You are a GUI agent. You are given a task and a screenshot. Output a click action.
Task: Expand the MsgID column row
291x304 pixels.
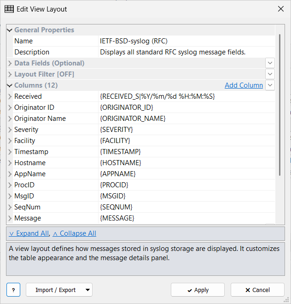click(x=10, y=196)
